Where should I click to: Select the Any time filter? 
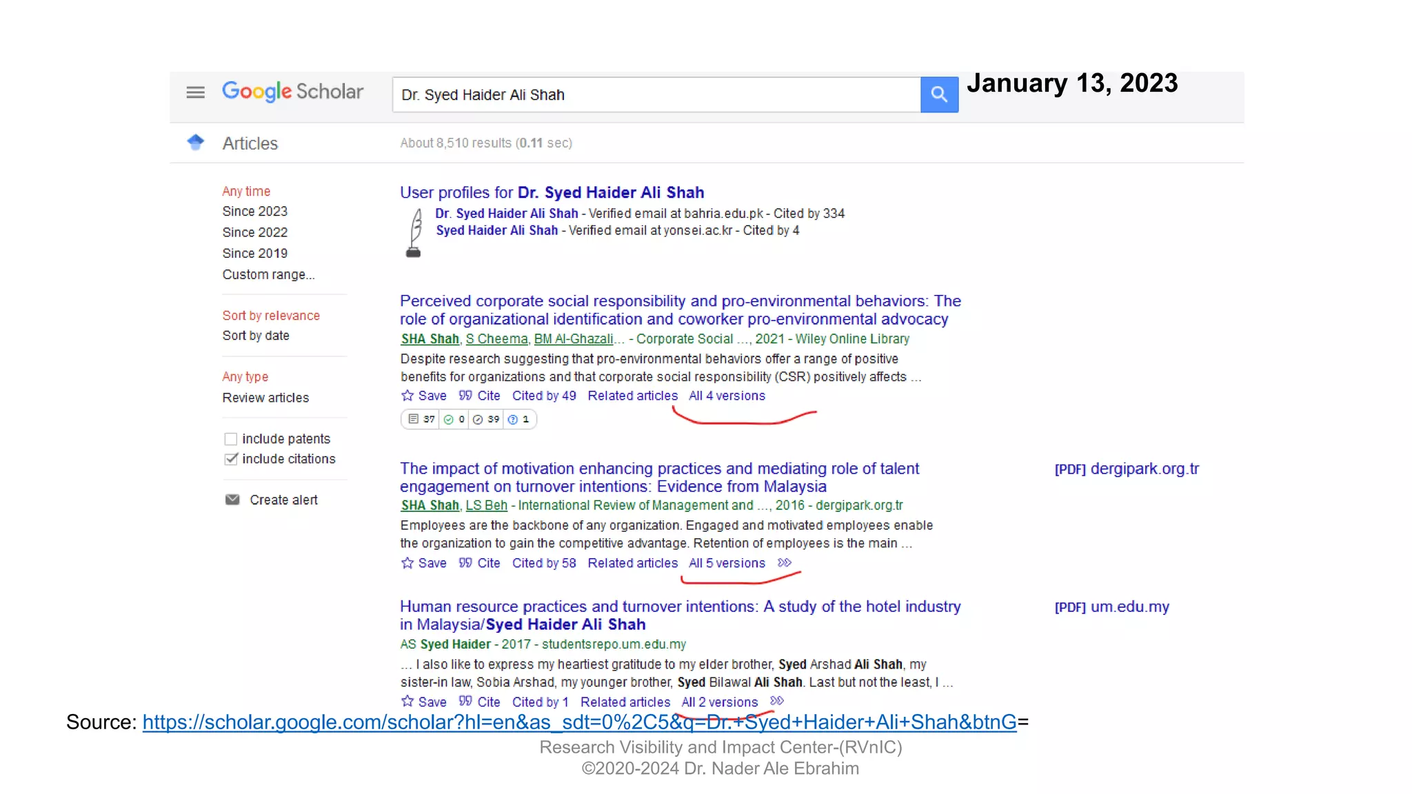click(246, 191)
